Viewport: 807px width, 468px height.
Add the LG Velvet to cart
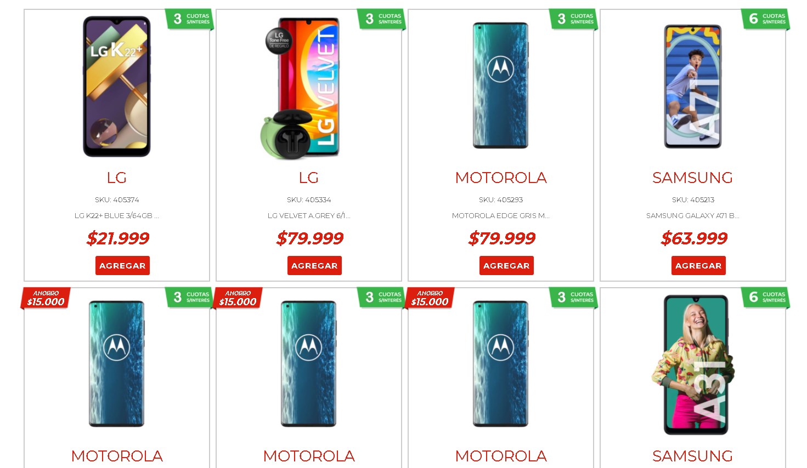314,265
